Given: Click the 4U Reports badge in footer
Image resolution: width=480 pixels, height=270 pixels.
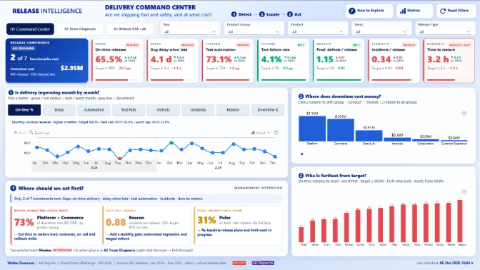Looking at the screenshot, I should coord(263,263).
